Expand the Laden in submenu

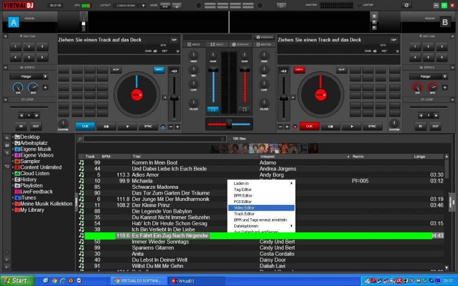pyautogui.click(x=262, y=183)
